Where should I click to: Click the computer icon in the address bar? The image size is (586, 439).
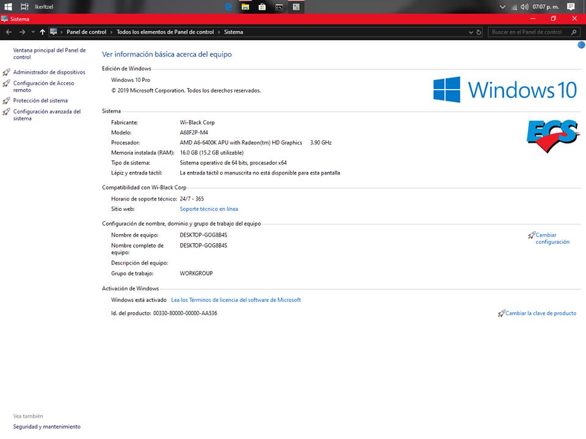pyautogui.click(x=54, y=32)
